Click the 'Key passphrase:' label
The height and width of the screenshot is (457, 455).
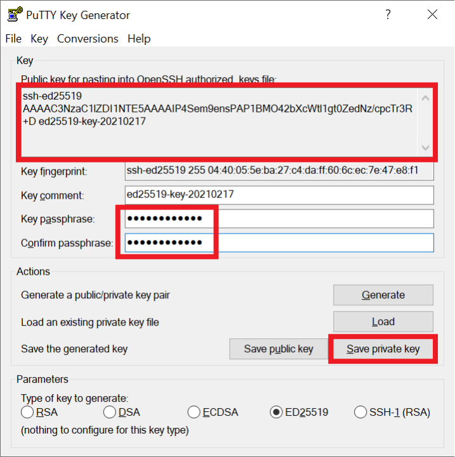(x=58, y=219)
